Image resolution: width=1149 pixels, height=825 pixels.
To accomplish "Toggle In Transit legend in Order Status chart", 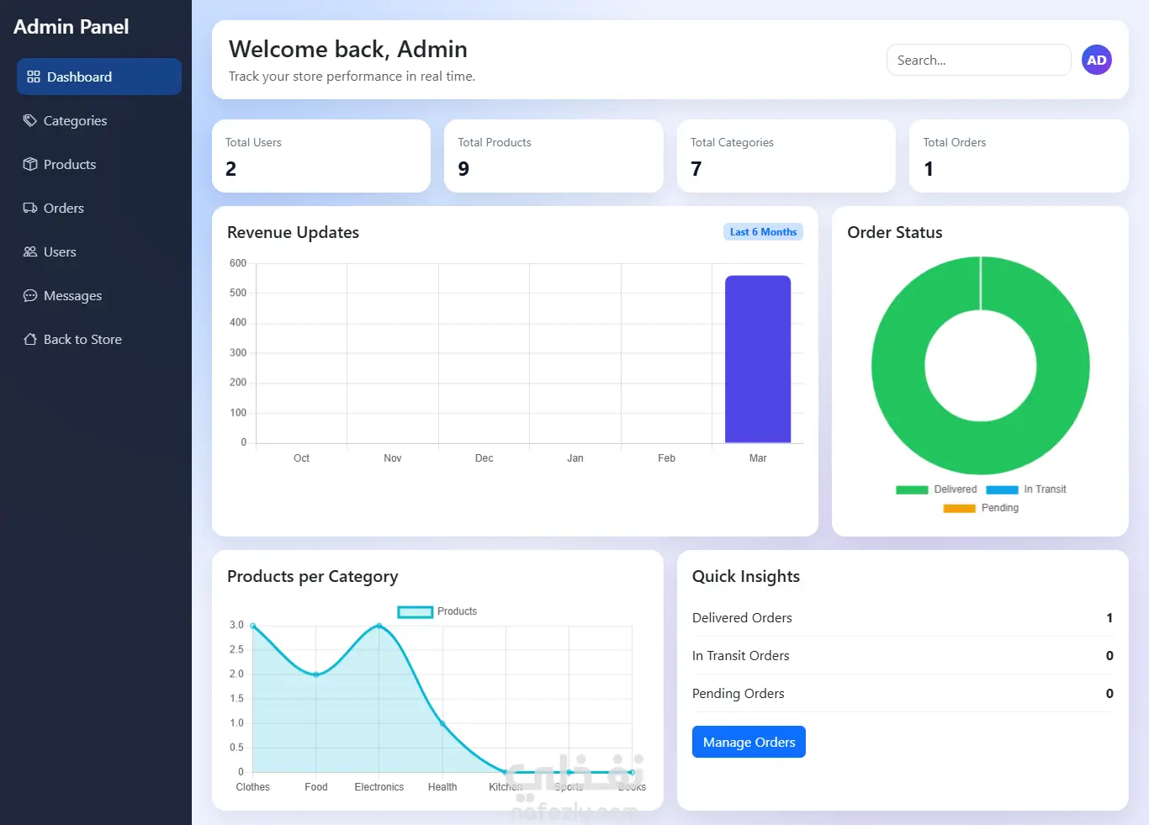I will pyautogui.click(x=1026, y=489).
